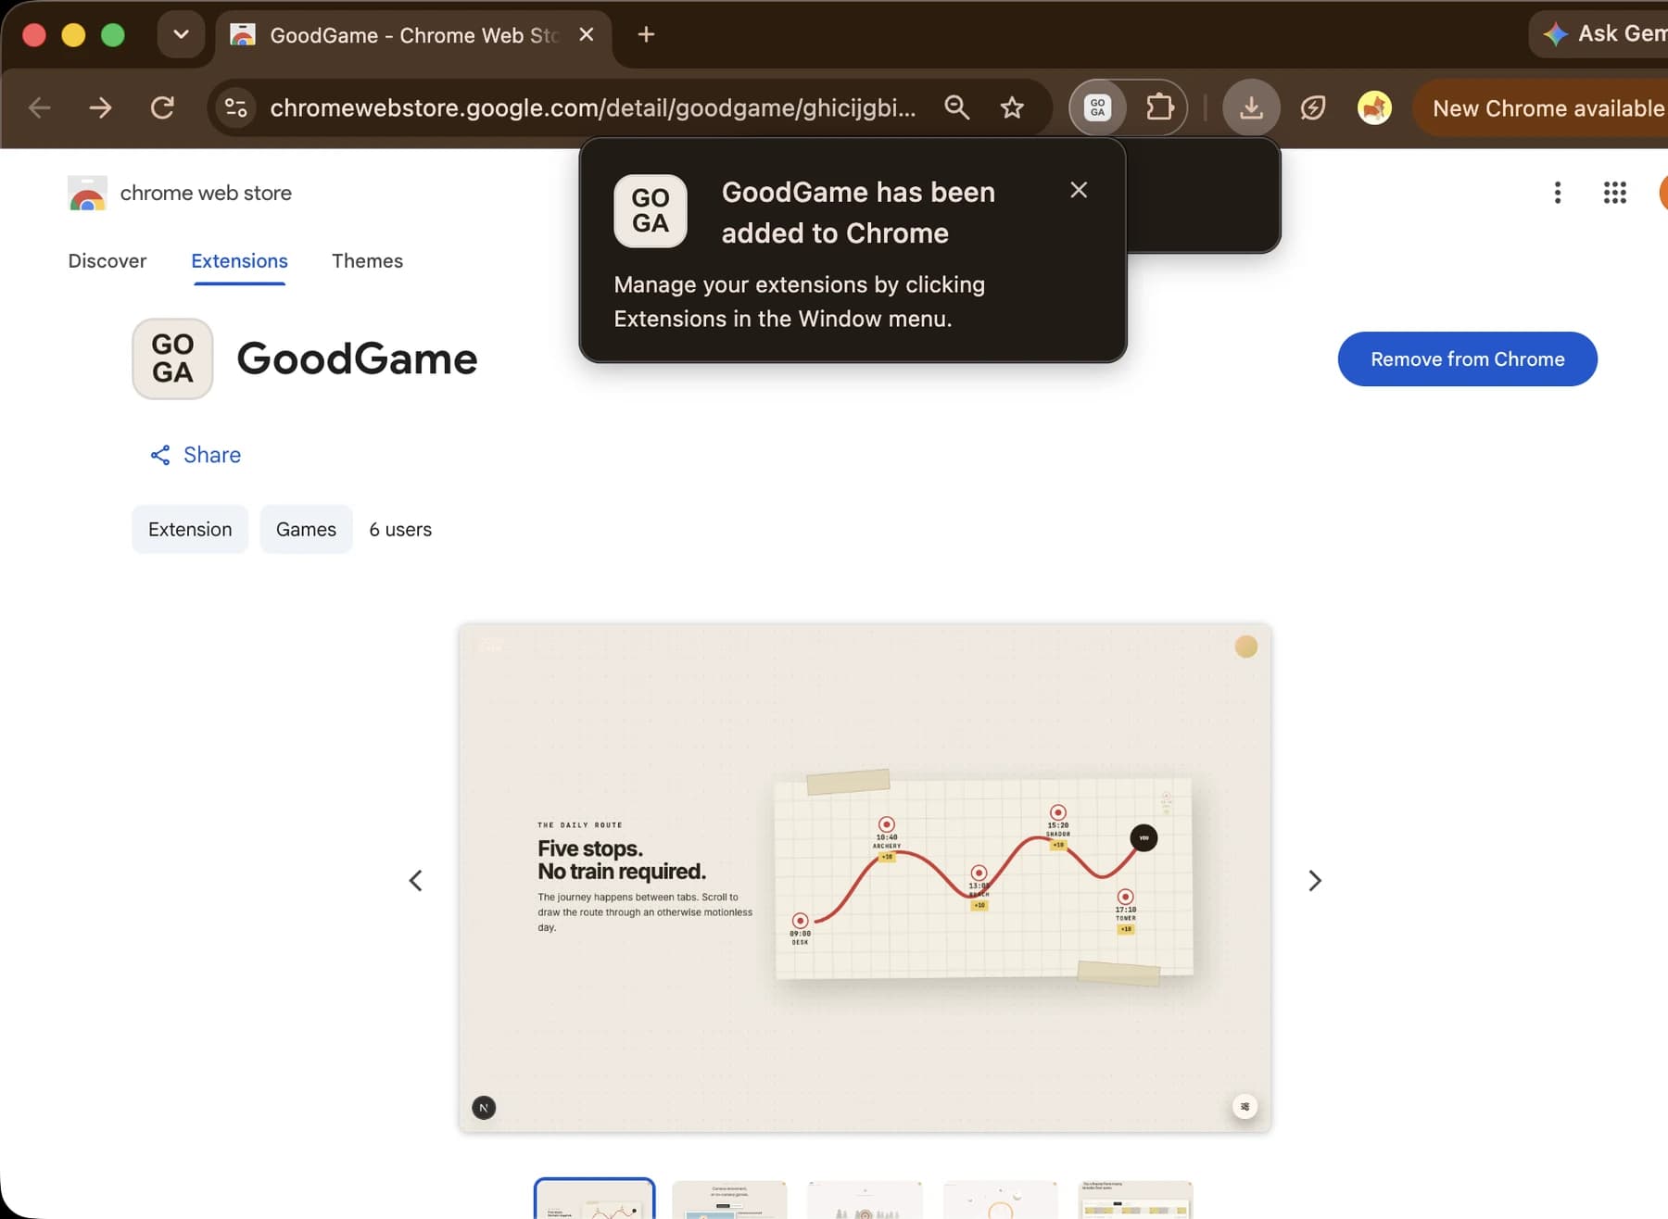Click GoodGame icon in the notification popup

[x=651, y=211]
